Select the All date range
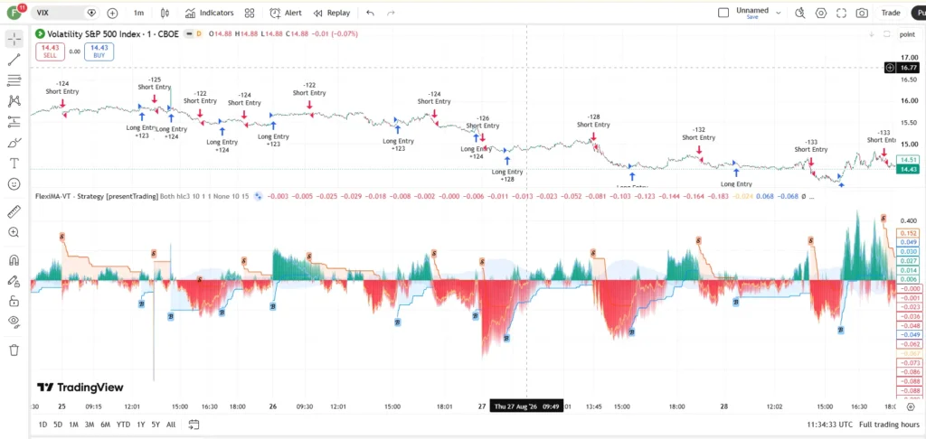 [171, 425]
